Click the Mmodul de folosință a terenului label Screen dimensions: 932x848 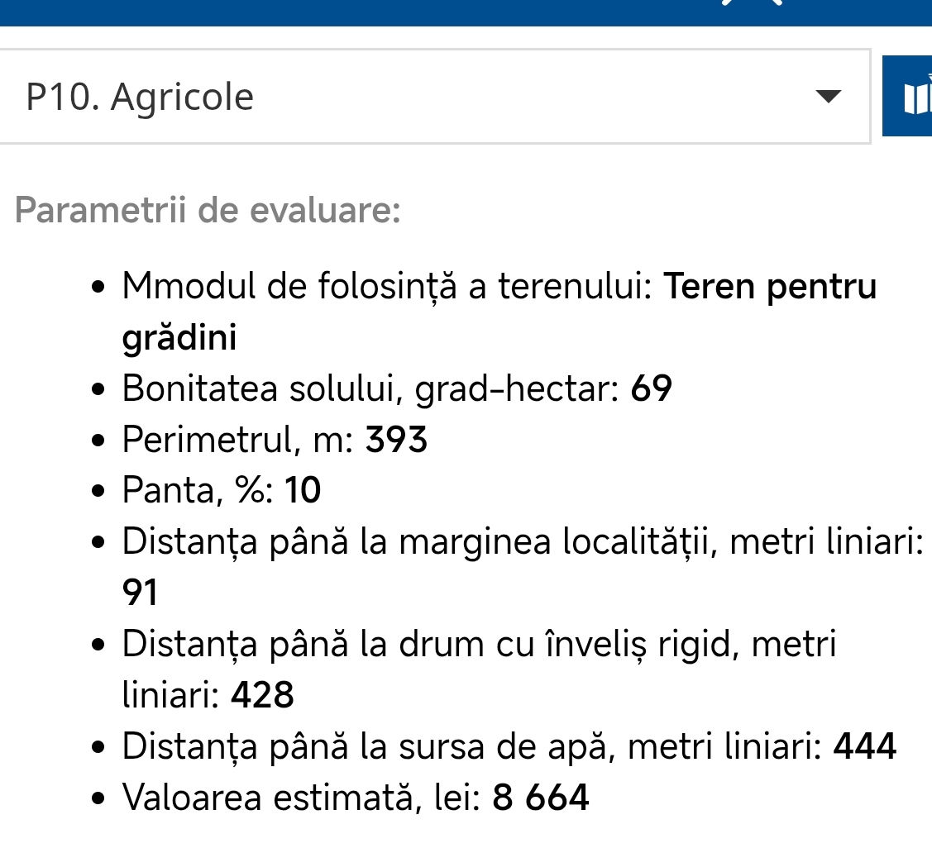388,287
